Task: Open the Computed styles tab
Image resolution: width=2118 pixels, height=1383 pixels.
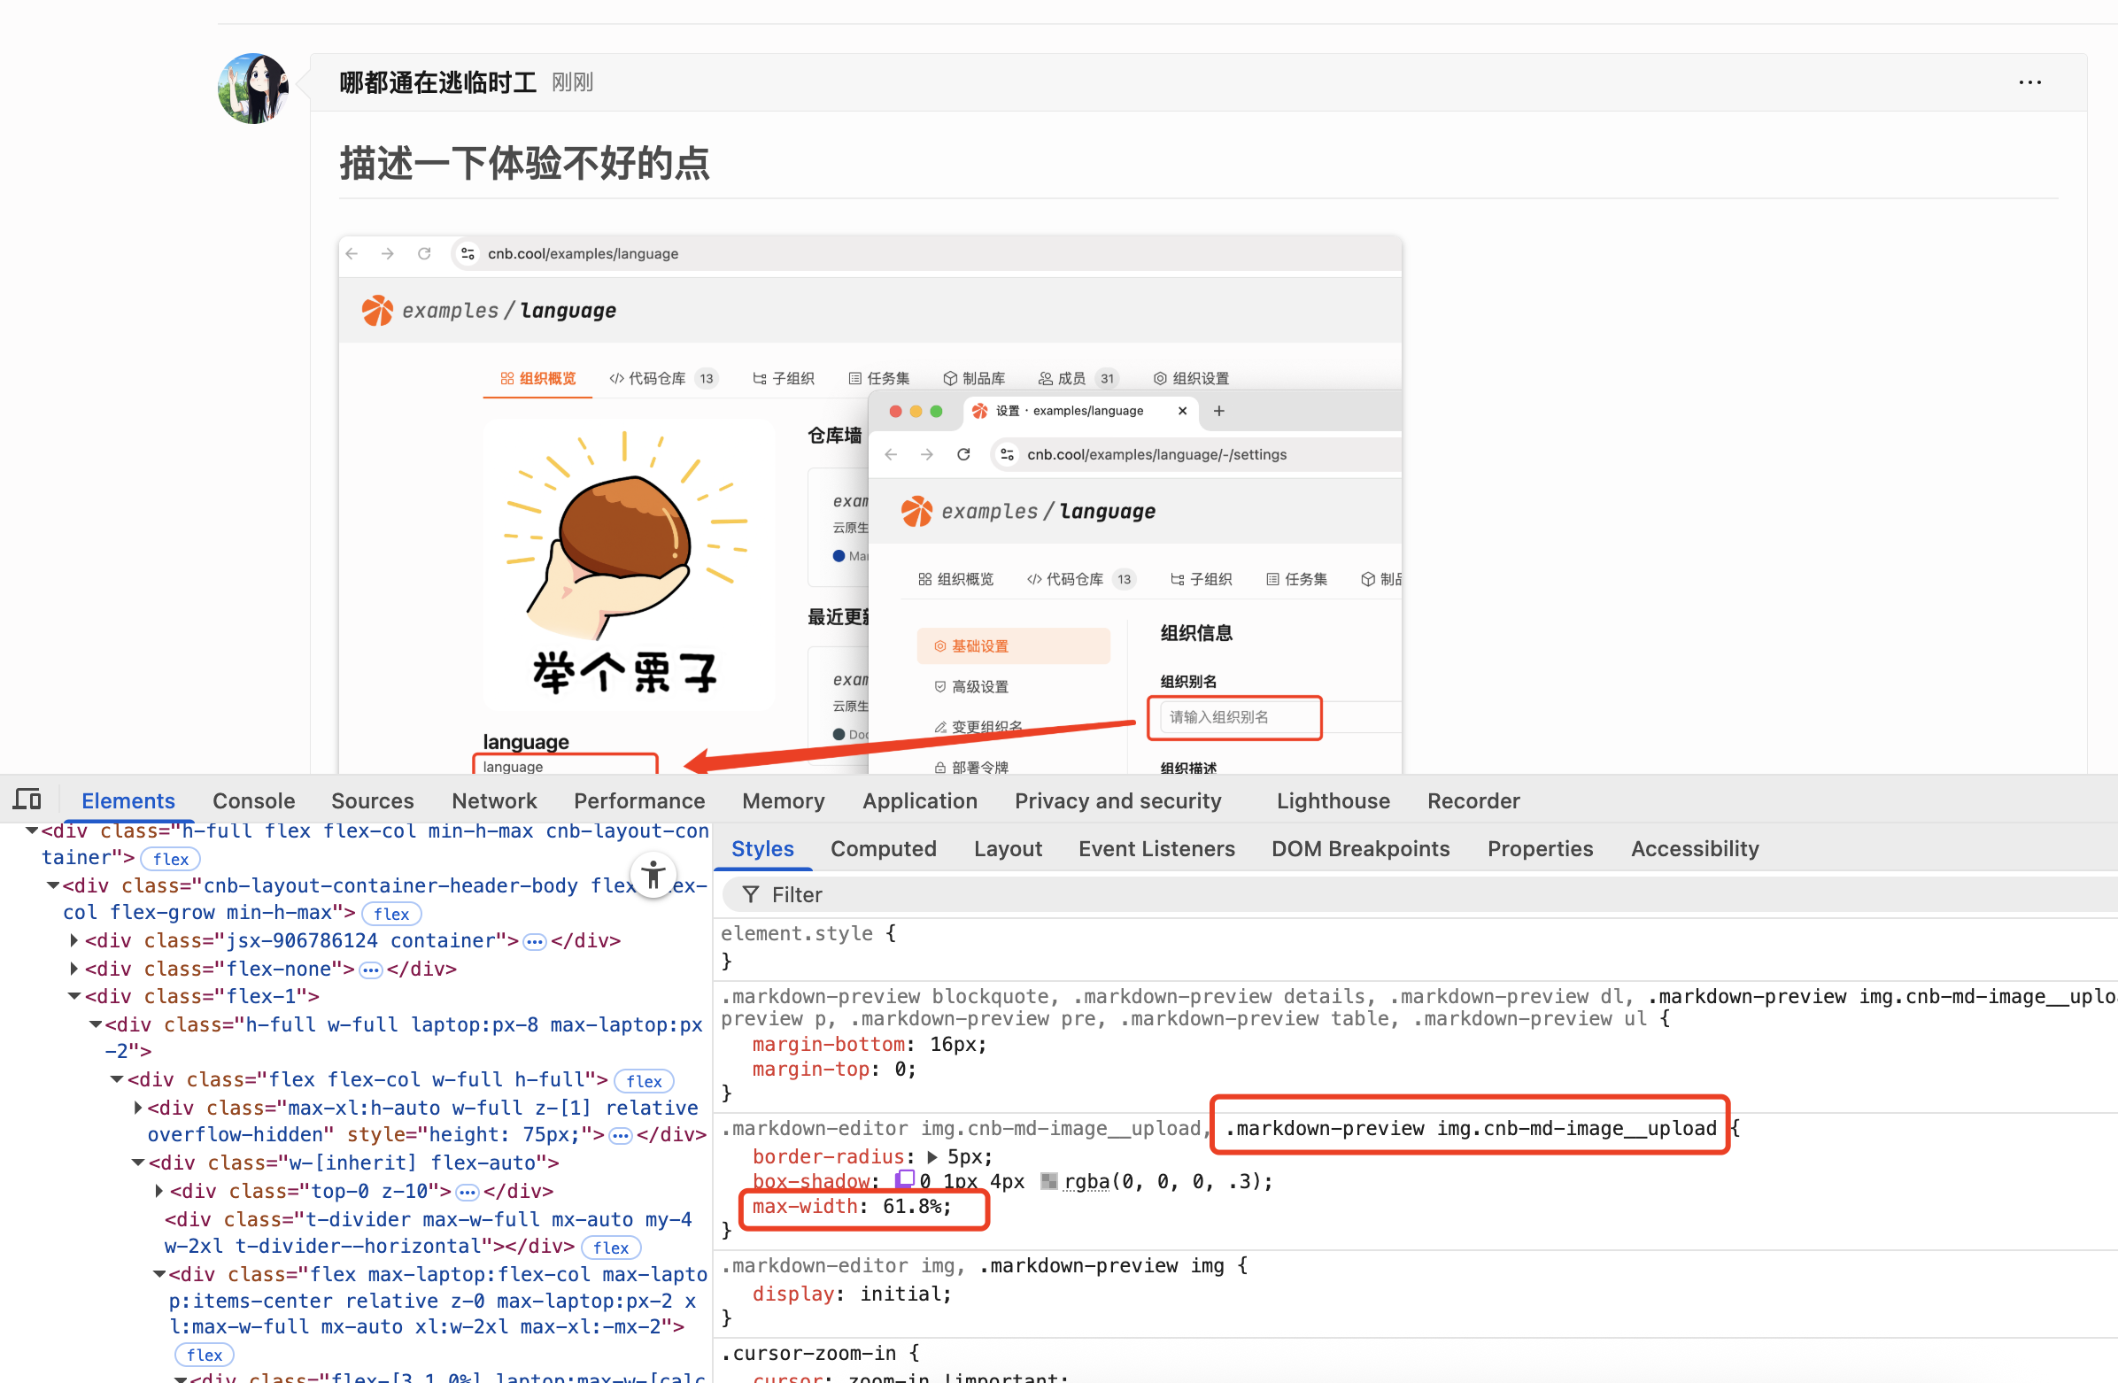Action: coord(883,848)
